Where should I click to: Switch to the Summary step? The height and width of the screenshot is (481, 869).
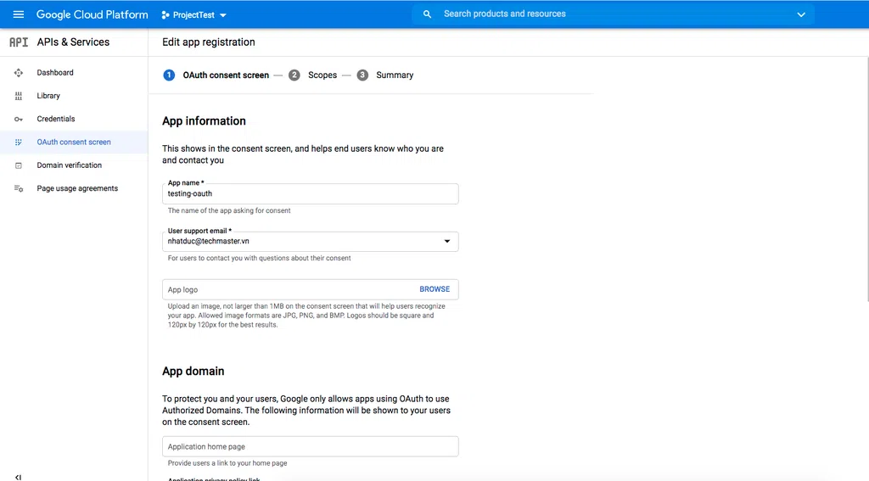point(395,76)
